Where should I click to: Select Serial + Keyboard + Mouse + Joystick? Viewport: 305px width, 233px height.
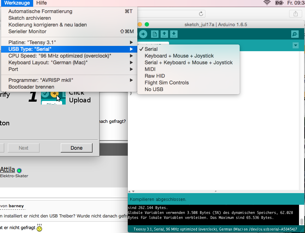click(x=189, y=62)
